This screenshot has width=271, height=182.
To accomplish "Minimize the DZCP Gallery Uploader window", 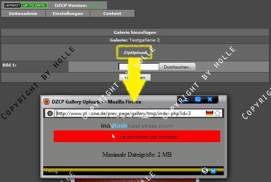I will point(185,99).
